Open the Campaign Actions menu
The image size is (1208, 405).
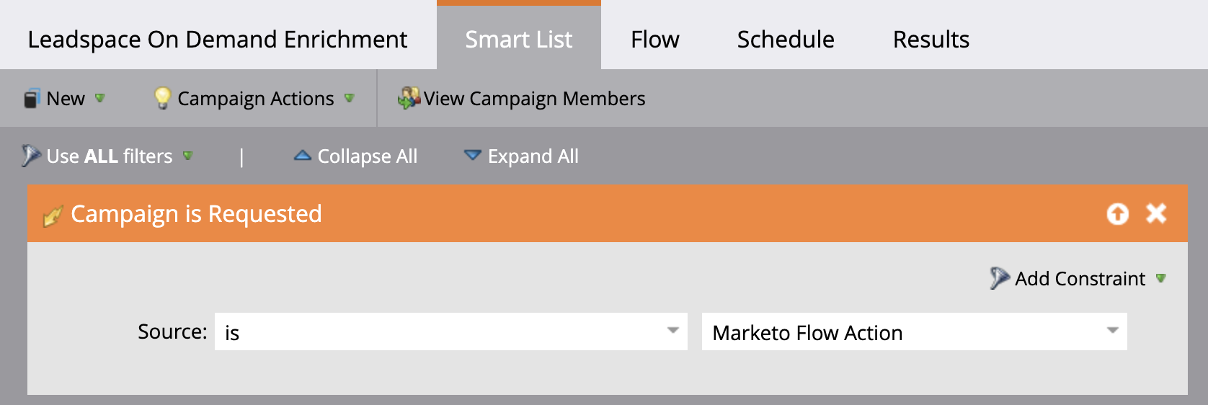pyautogui.click(x=255, y=98)
